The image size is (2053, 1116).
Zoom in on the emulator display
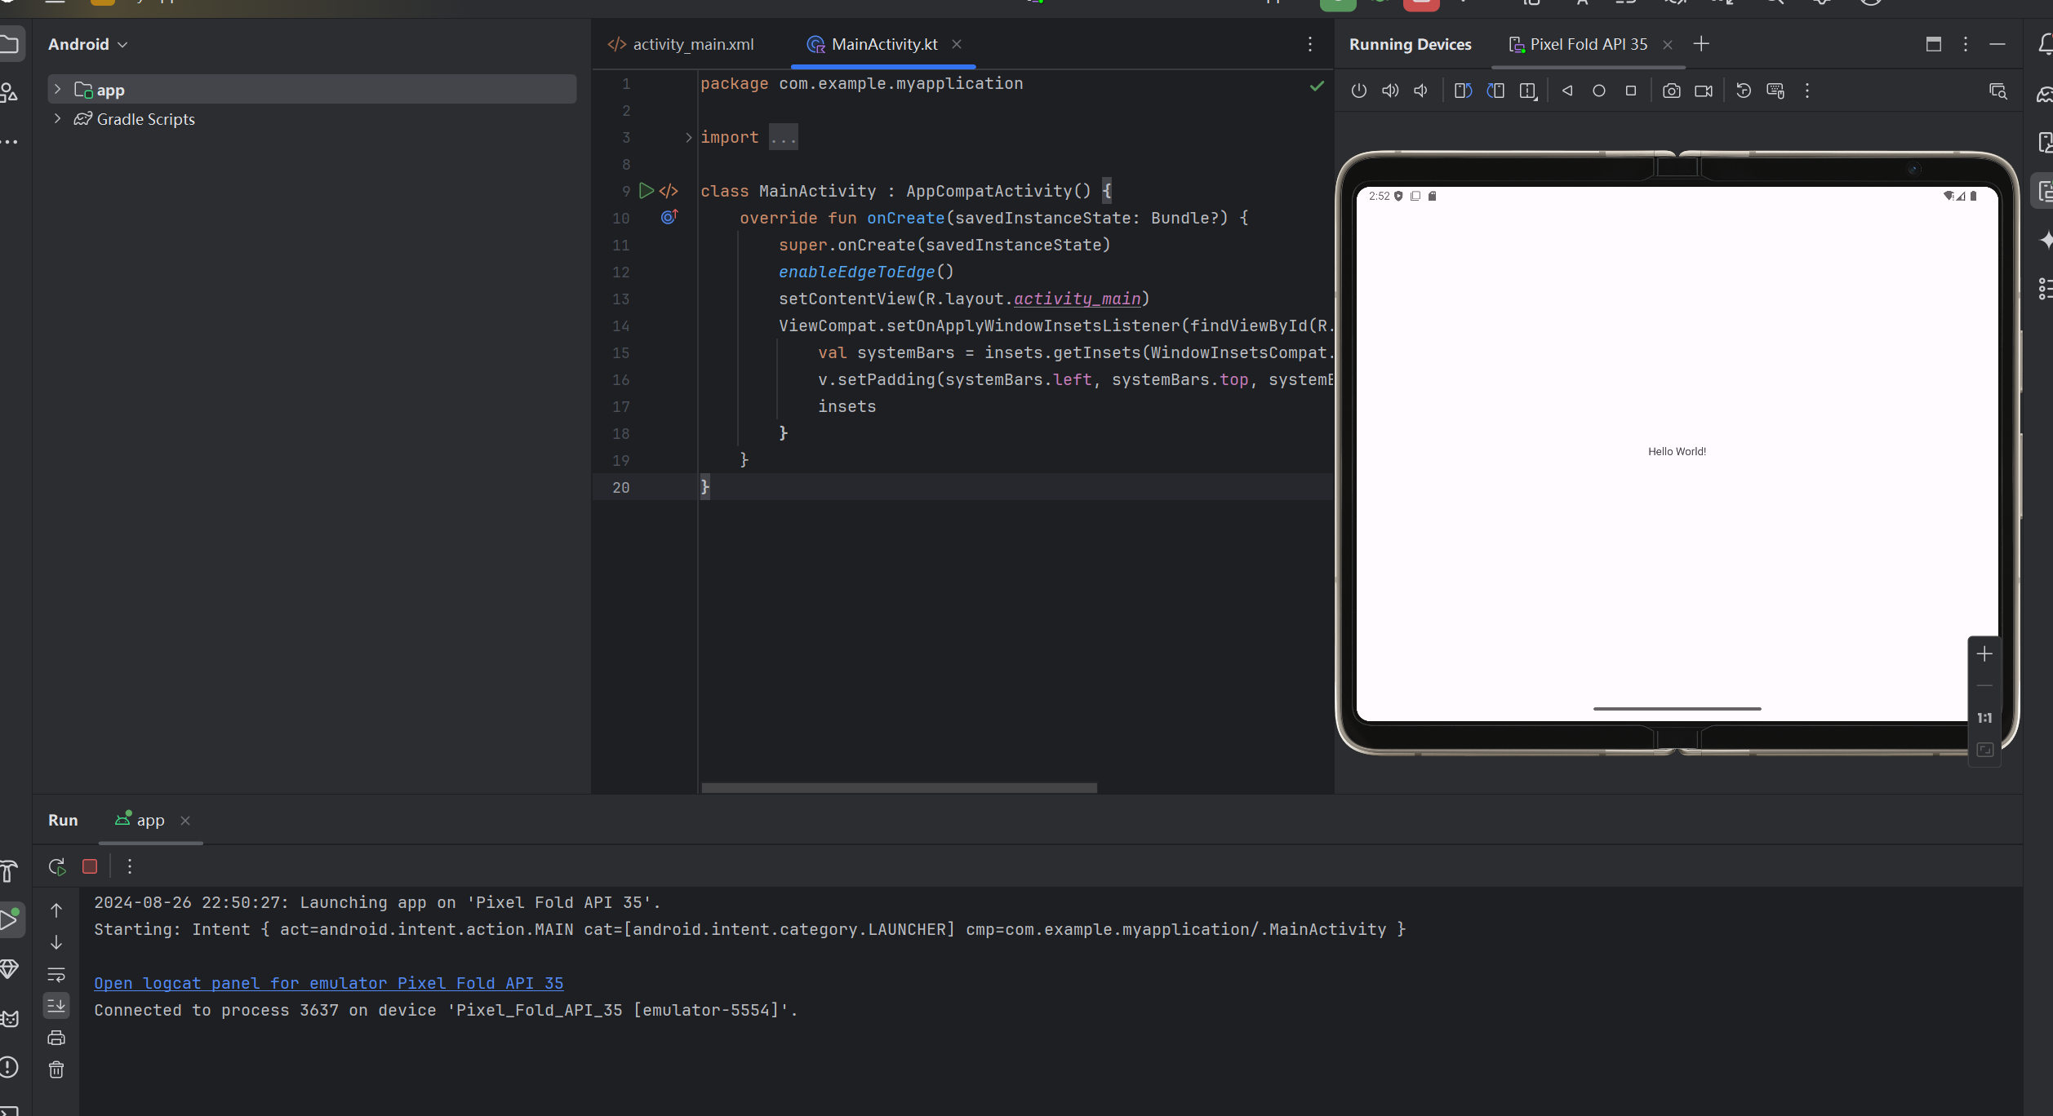click(1984, 654)
